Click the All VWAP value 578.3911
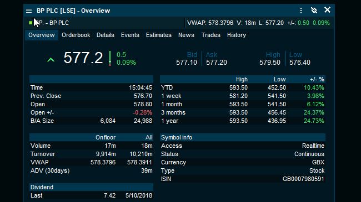Viewport: 361px width, 202px height. click(x=139, y=162)
